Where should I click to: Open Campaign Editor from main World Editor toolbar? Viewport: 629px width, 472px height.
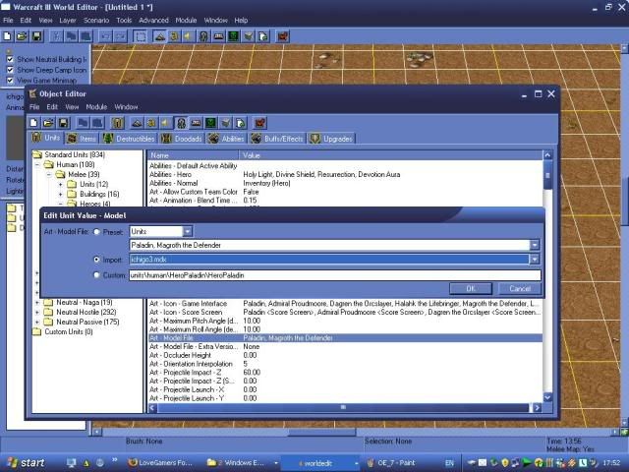(218, 36)
